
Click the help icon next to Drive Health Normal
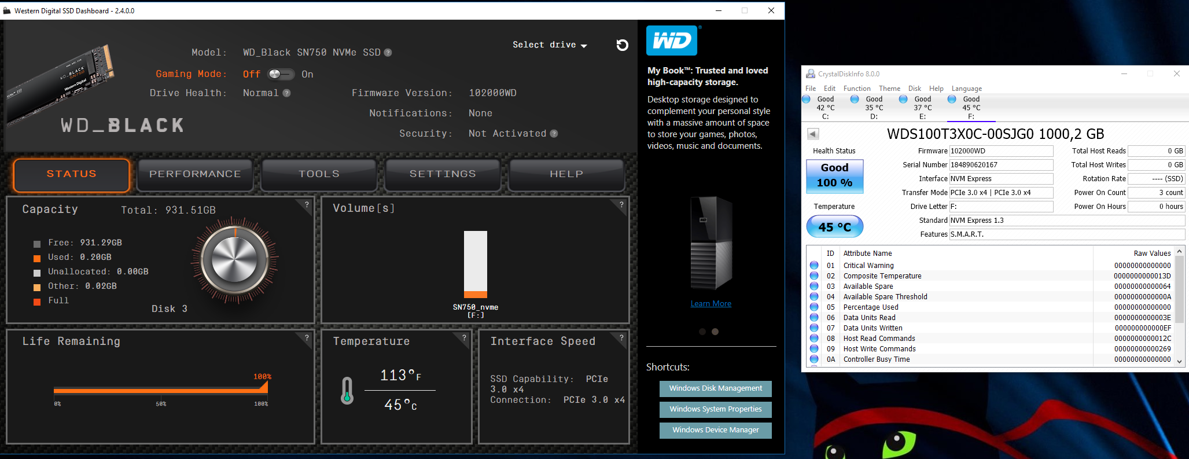pyautogui.click(x=286, y=93)
